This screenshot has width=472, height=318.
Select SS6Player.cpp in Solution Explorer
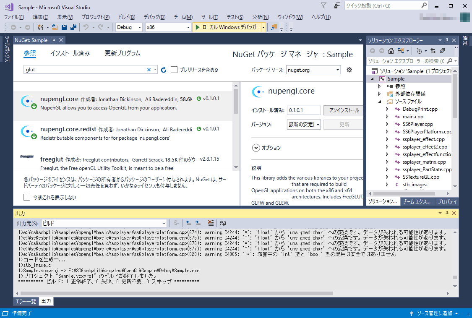coord(418,124)
